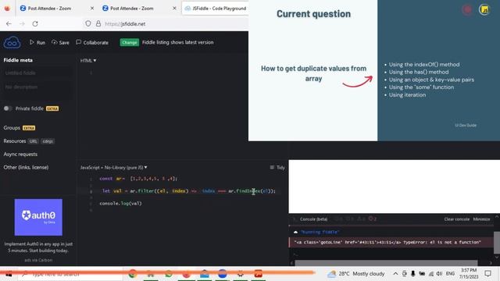Click the console scroll-up arrow
The image size is (500, 281).
[497, 217]
